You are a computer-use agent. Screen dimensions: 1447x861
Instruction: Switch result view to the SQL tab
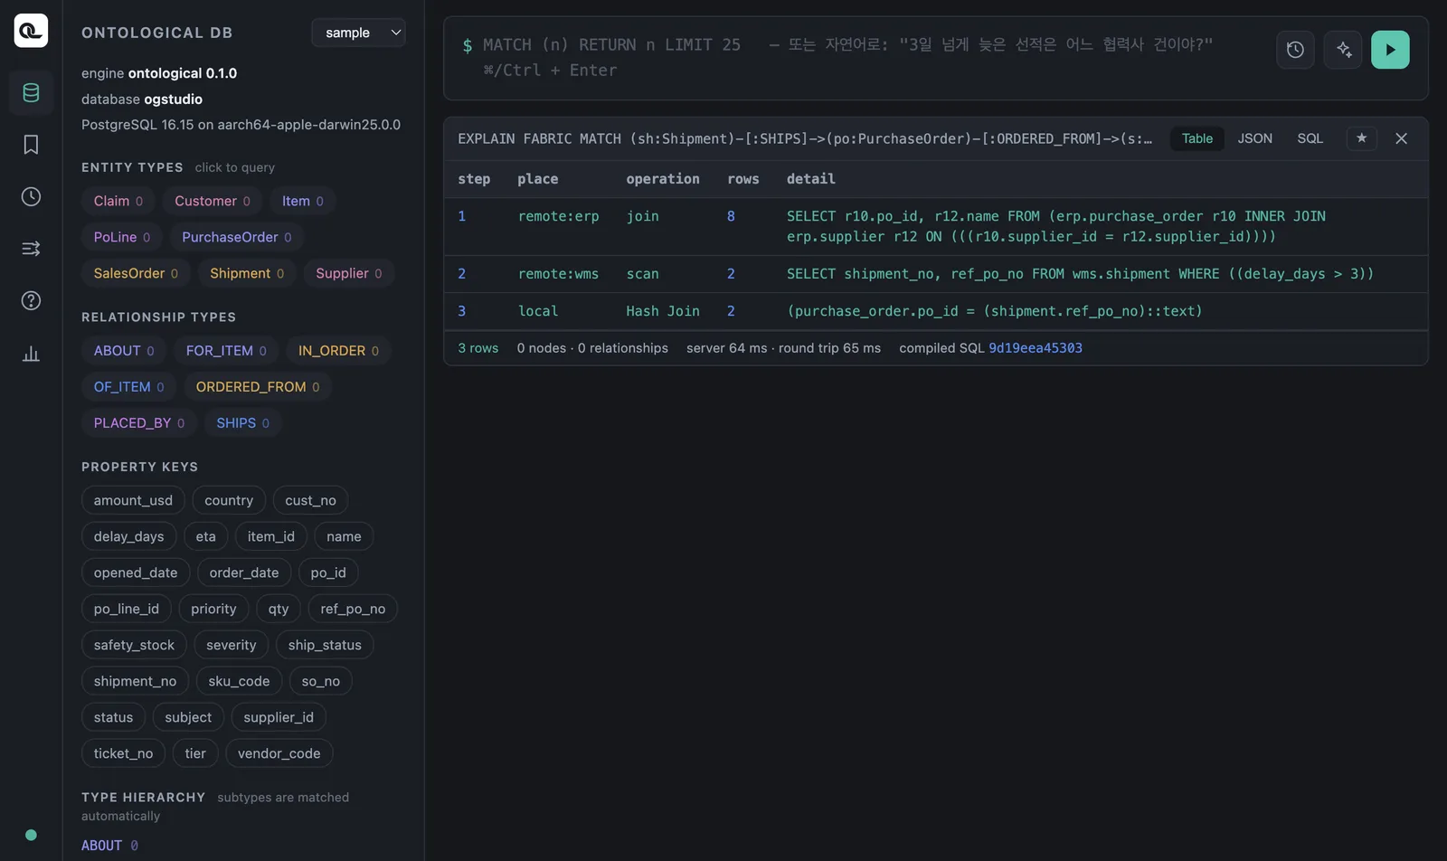pyautogui.click(x=1310, y=138)
